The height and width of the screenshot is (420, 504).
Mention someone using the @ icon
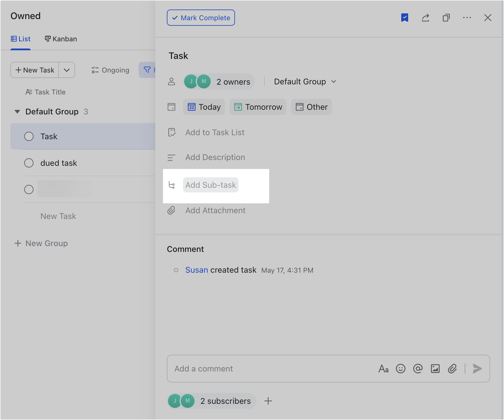418,368
